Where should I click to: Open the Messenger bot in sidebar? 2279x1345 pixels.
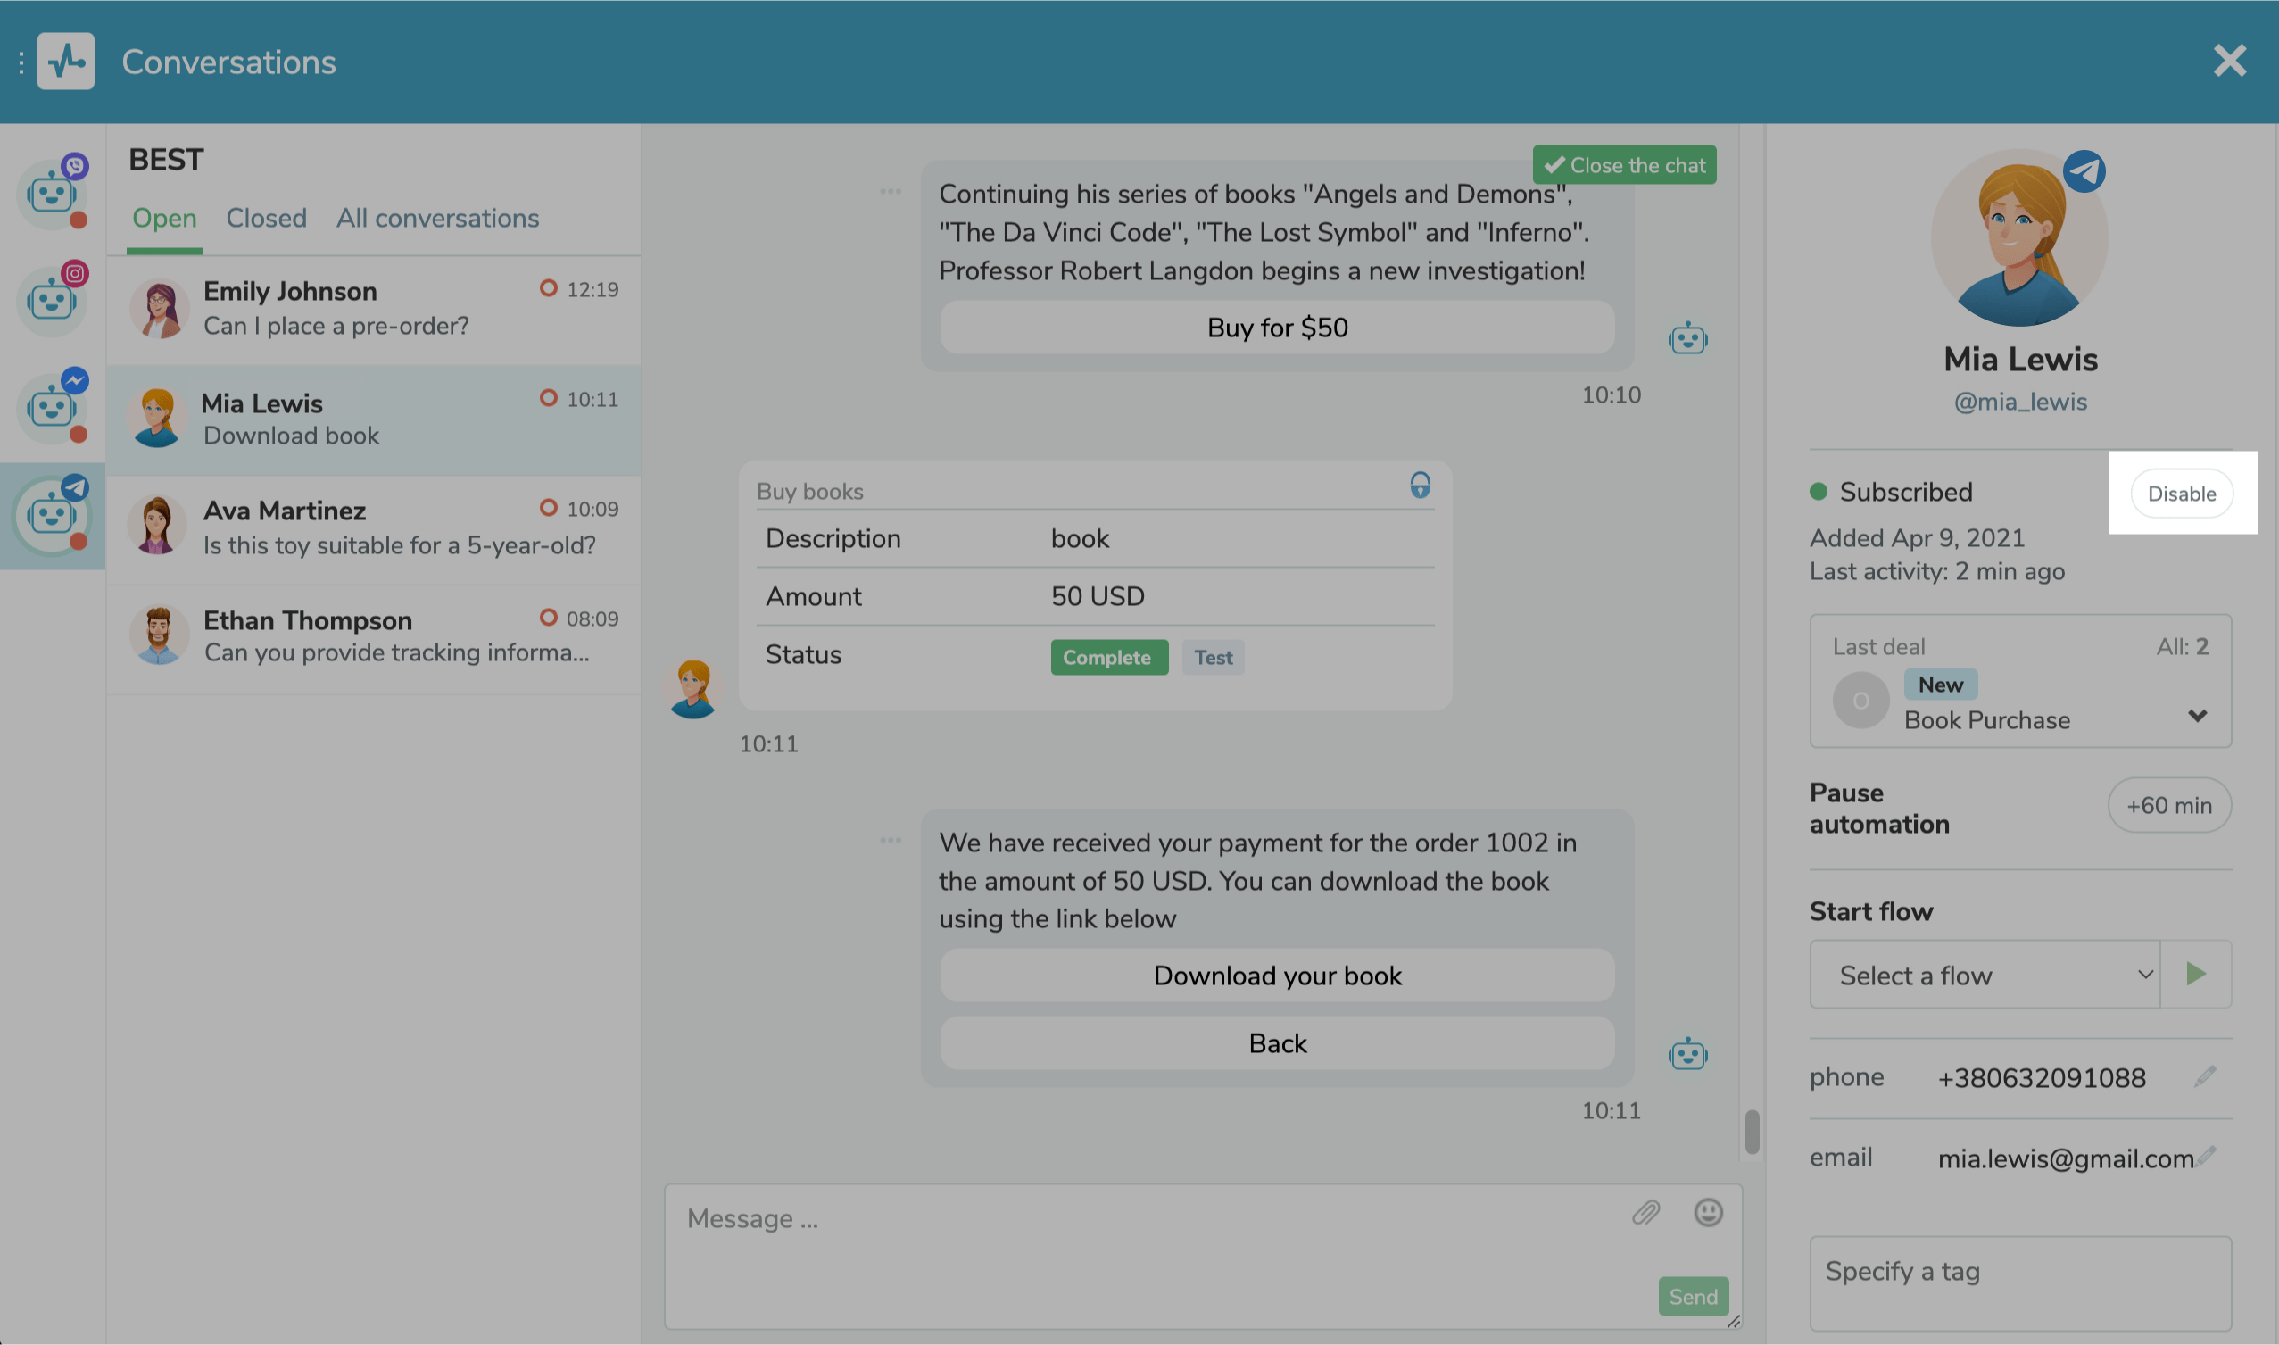point(52,406)
